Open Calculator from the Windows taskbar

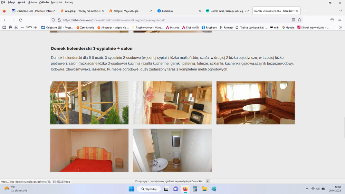(195, 189)
